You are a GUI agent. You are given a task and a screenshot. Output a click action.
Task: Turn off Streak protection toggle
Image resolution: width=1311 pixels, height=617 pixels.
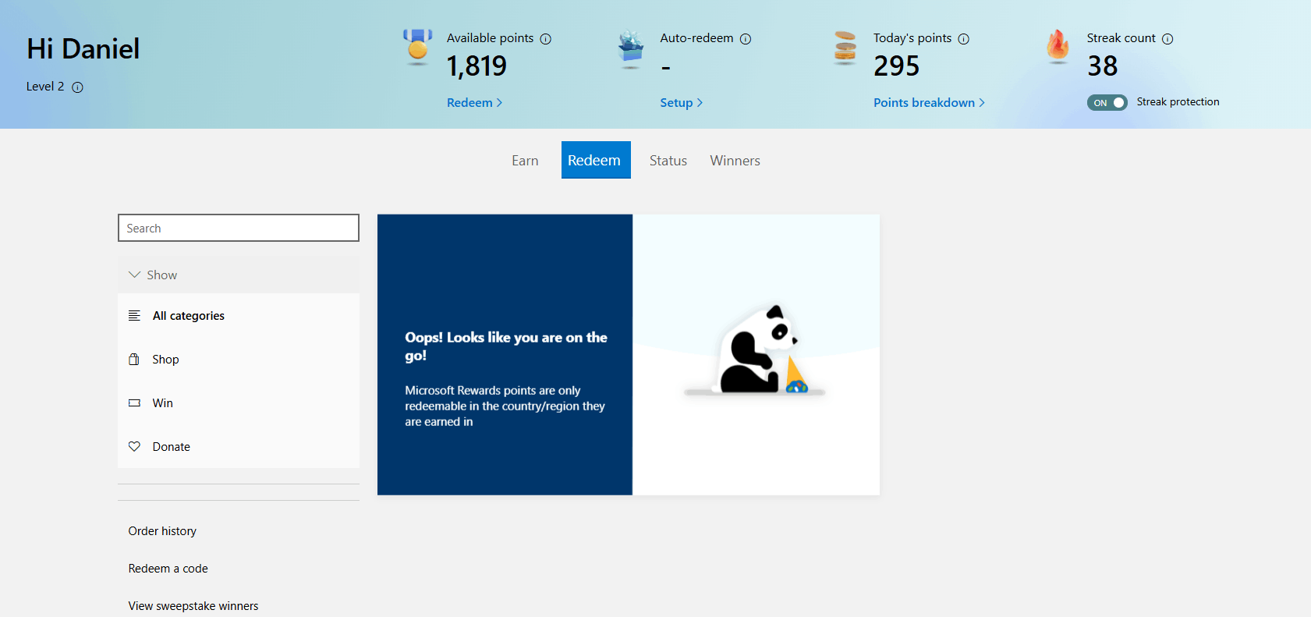click(1107, 102)
